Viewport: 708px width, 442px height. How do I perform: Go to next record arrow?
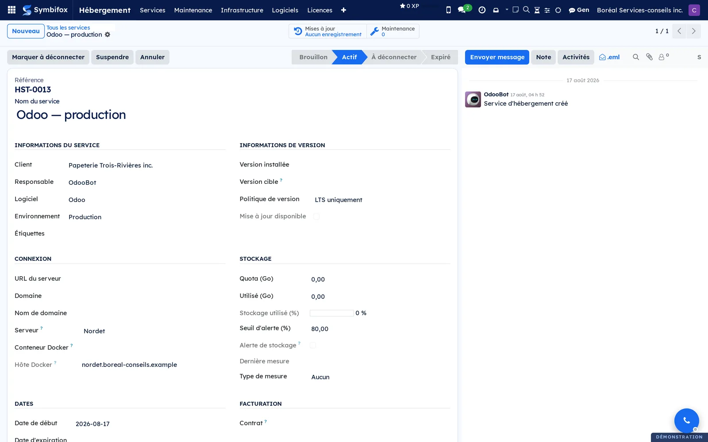(x=693, y=31)
